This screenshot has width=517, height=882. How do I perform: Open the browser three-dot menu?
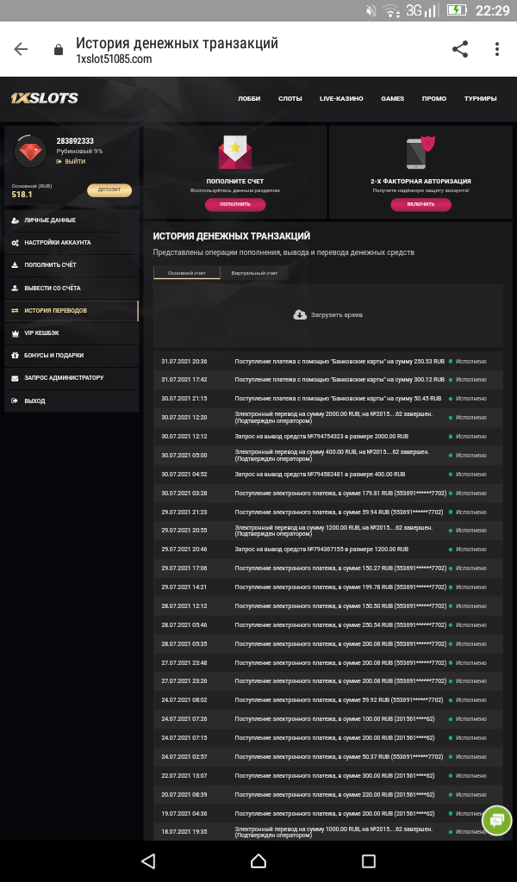(x=496, y=49)
